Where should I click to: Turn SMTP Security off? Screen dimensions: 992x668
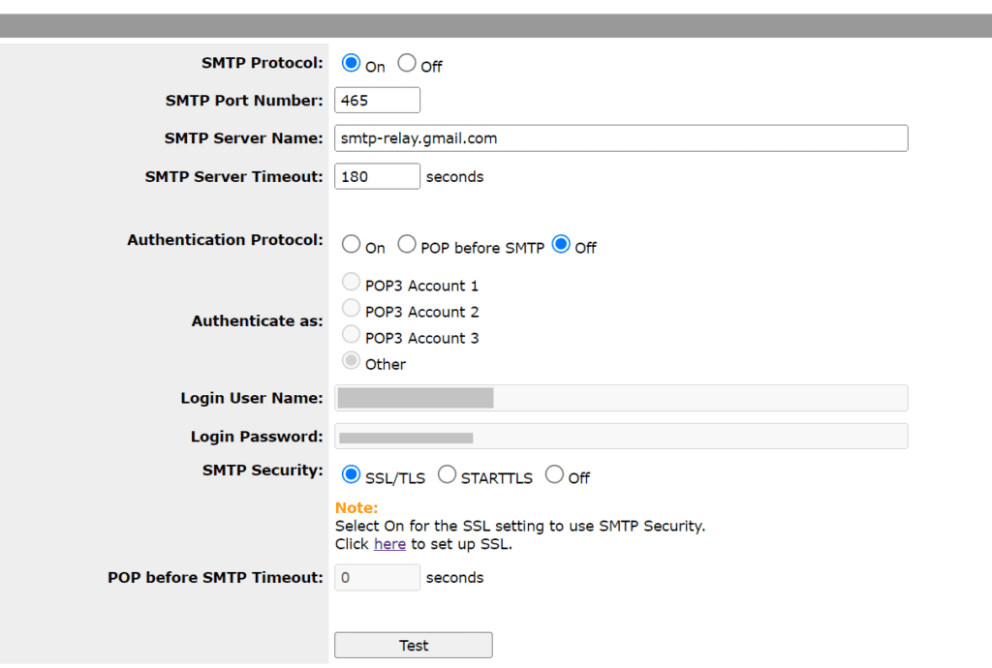coord(552,473)
